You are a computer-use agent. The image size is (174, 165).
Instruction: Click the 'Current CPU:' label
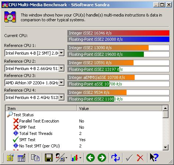tap(16, 36)
